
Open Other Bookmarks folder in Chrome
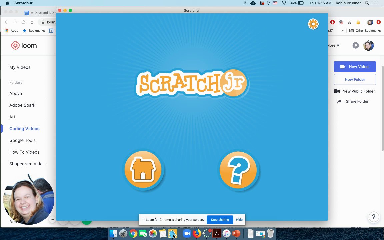click(365, 31)
